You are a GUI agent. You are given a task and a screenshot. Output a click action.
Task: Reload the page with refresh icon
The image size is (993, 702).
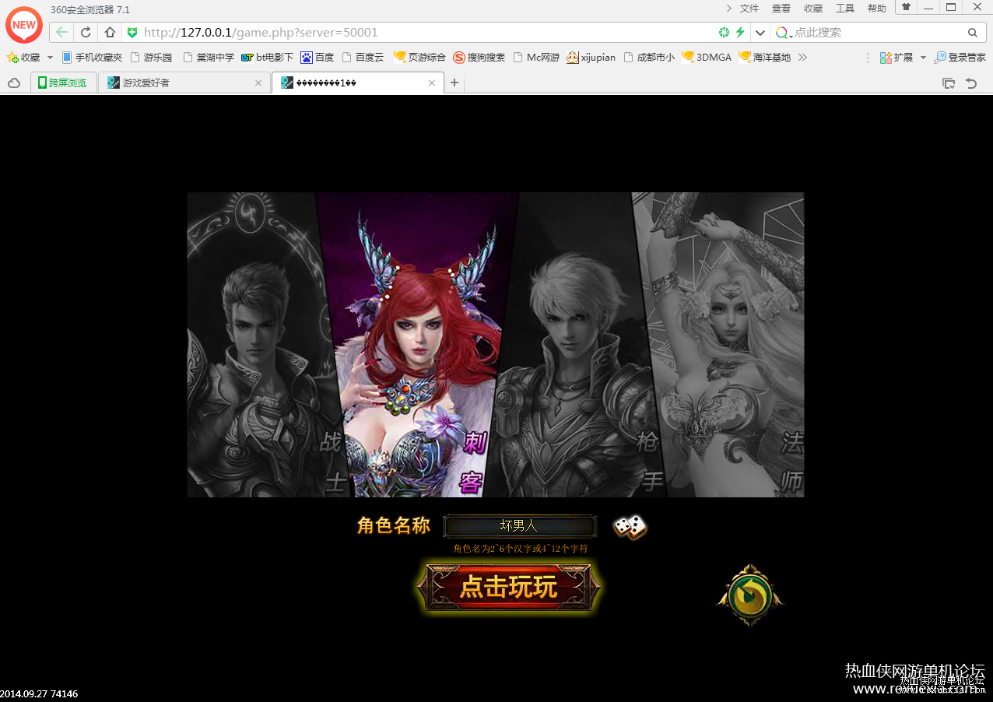point(86,33)
